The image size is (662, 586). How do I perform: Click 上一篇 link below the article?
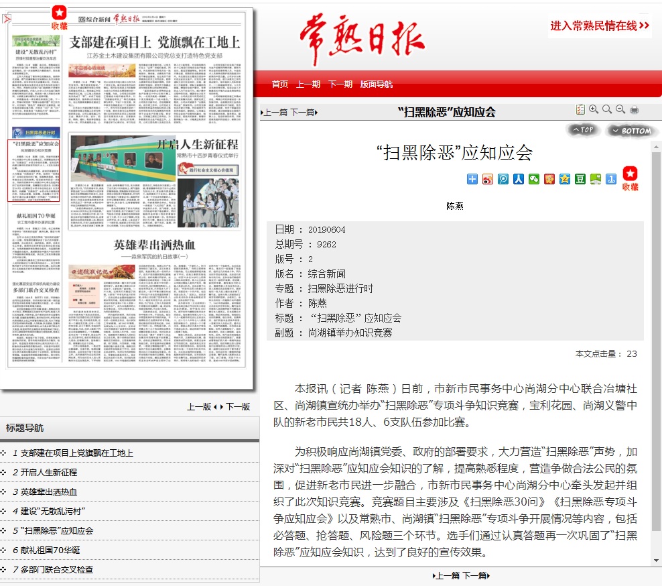[x=447, y=575]
